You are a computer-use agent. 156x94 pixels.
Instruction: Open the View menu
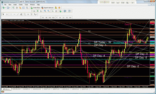10,5
